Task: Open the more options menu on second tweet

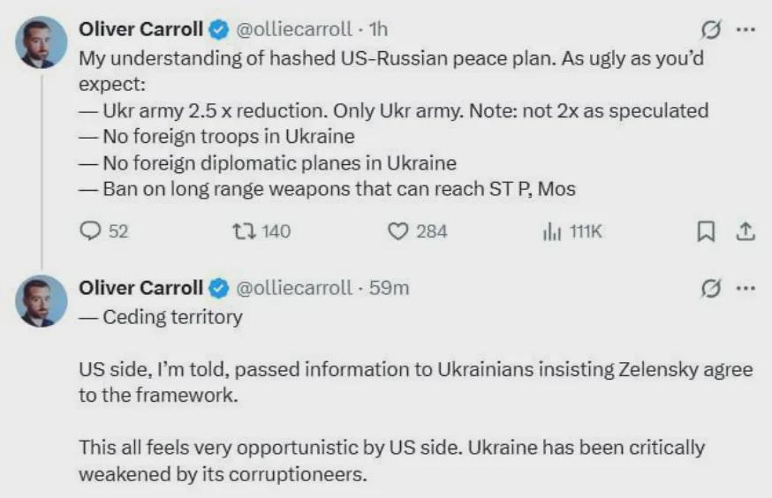Action: pos(746,288)
